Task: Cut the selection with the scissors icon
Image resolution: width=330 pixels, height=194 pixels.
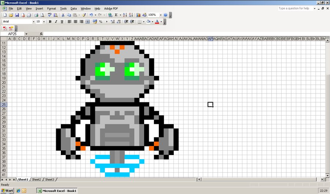Action: point(63,15)
